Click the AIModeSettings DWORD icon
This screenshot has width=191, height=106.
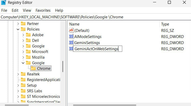[x=71, y=36]
